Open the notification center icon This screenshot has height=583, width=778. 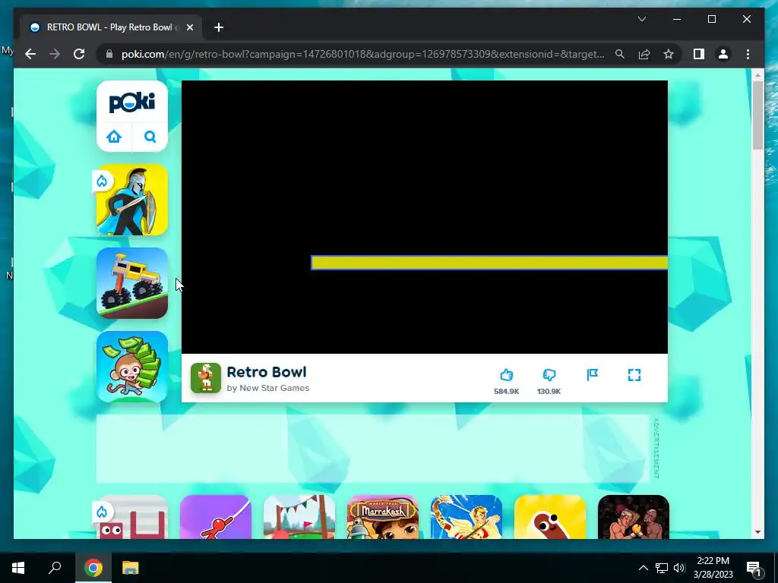(x=753, y=568)
